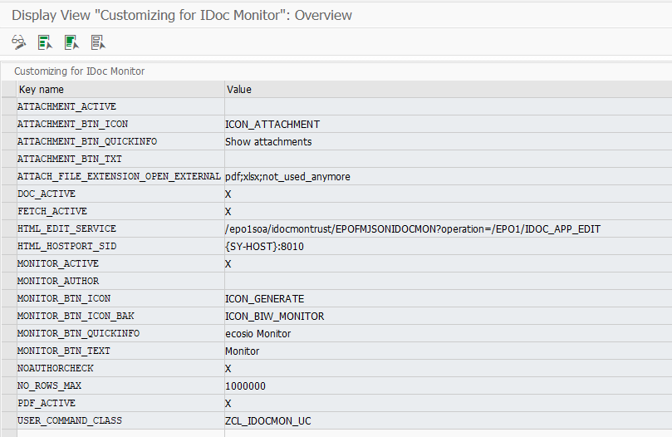Click the NO_ROWS_MAX value 1000000
The width and height of the screenshot is (672, 437).
(x=246, y=386)
